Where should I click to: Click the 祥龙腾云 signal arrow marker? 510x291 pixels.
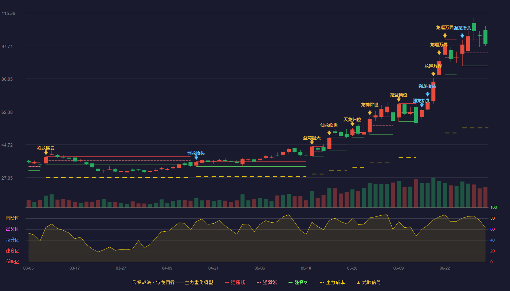[x=46, y=153]
